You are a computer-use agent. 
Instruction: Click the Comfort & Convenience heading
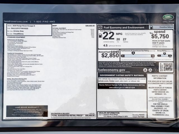click(x=15, y=53)
